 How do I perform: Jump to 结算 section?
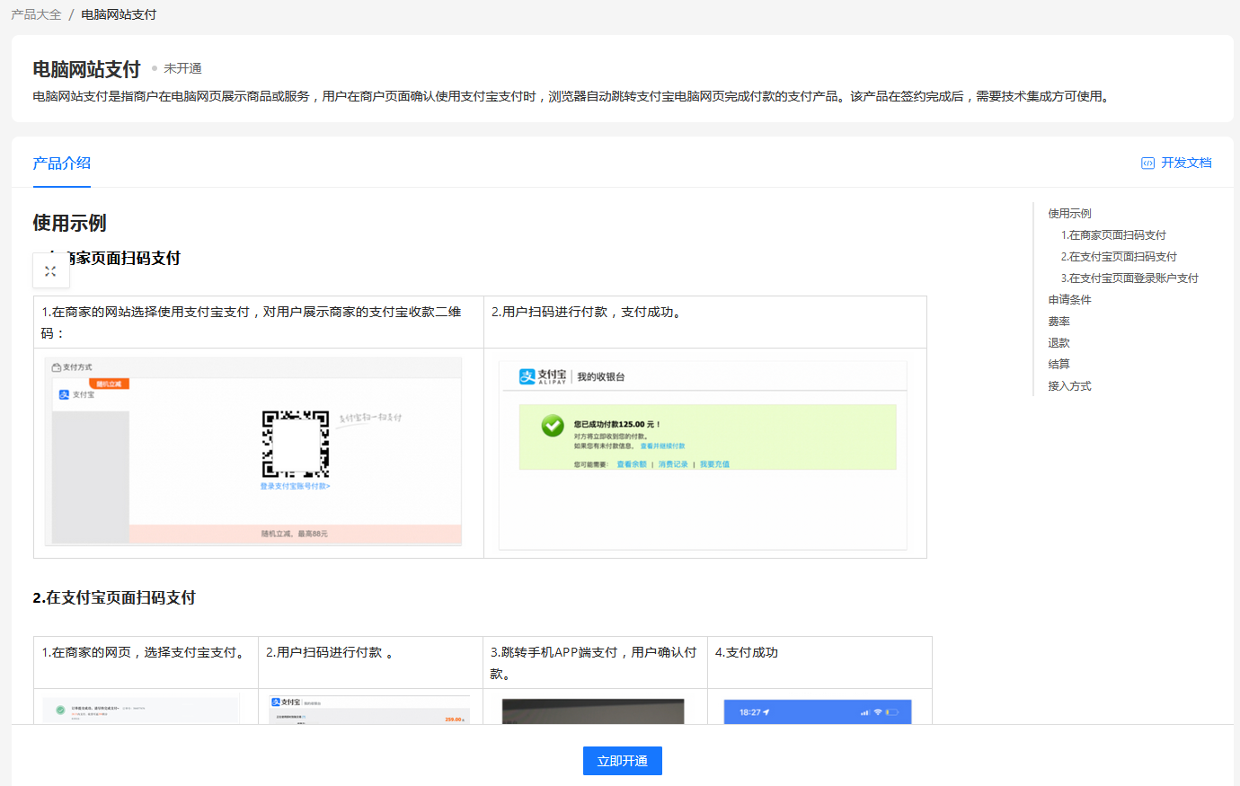click(1058, 365)
